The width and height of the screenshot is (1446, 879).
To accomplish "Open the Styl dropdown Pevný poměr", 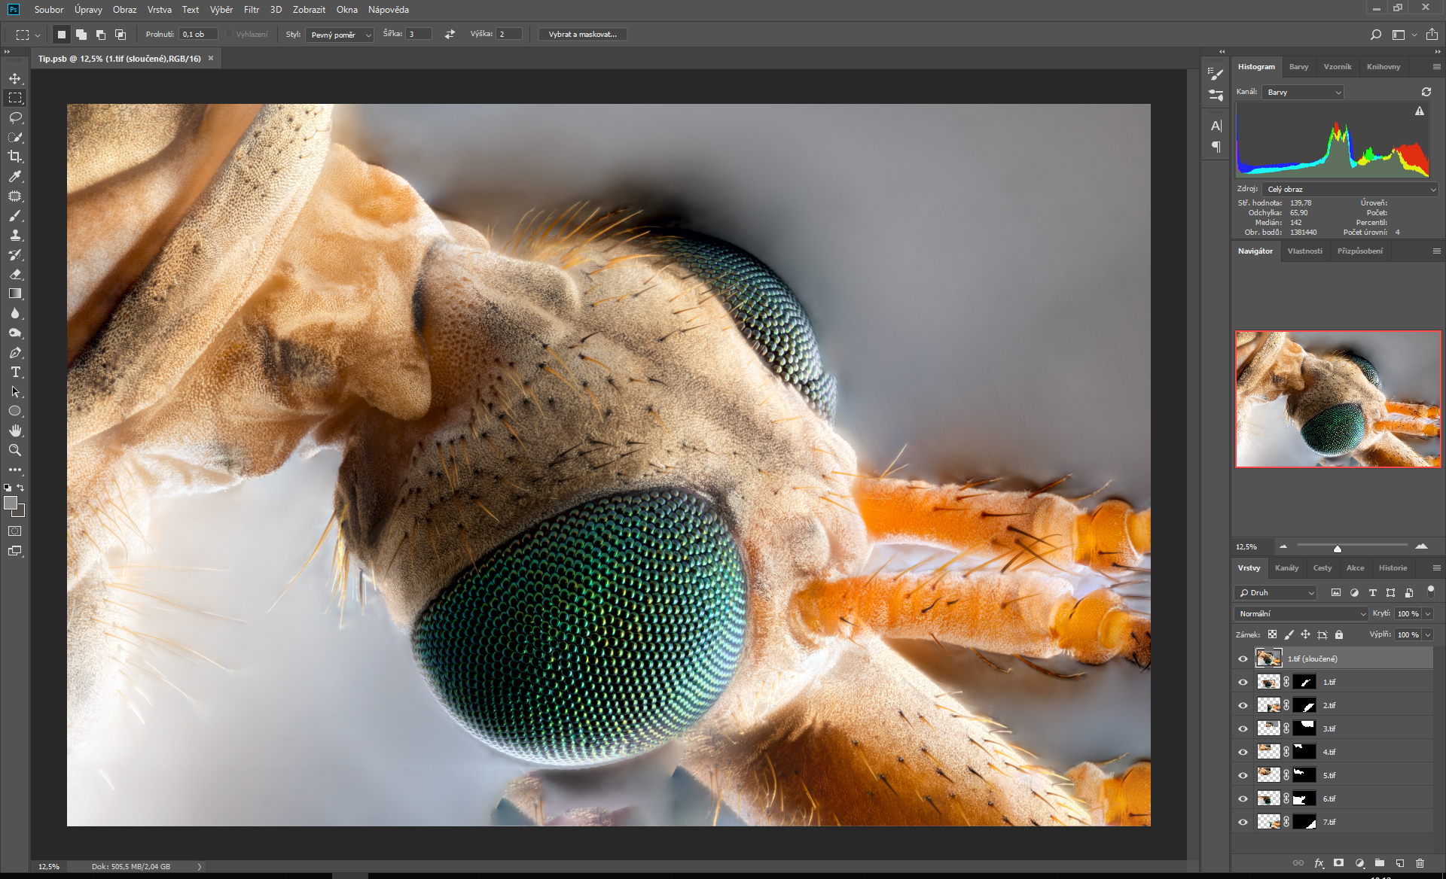I will point(339,35).
